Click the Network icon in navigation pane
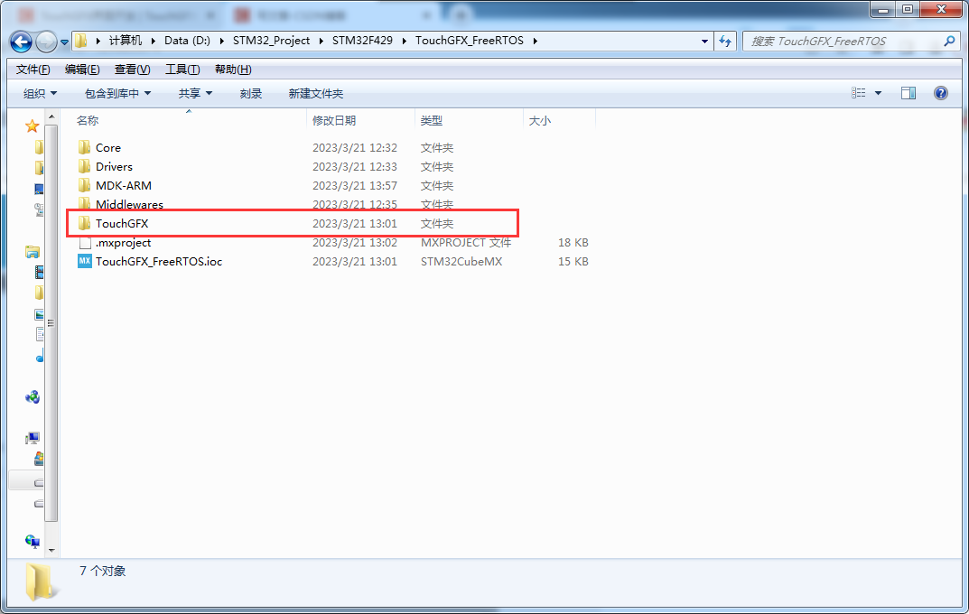This screenshot has height=614, width=969. click(33, 542)
